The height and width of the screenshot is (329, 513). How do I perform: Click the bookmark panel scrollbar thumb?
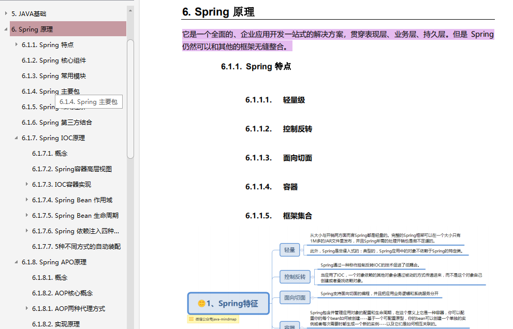(130, 99)
